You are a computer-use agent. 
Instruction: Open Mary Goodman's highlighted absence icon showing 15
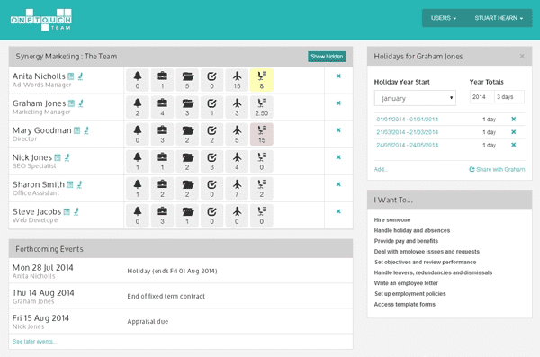(x=261, y=134)
